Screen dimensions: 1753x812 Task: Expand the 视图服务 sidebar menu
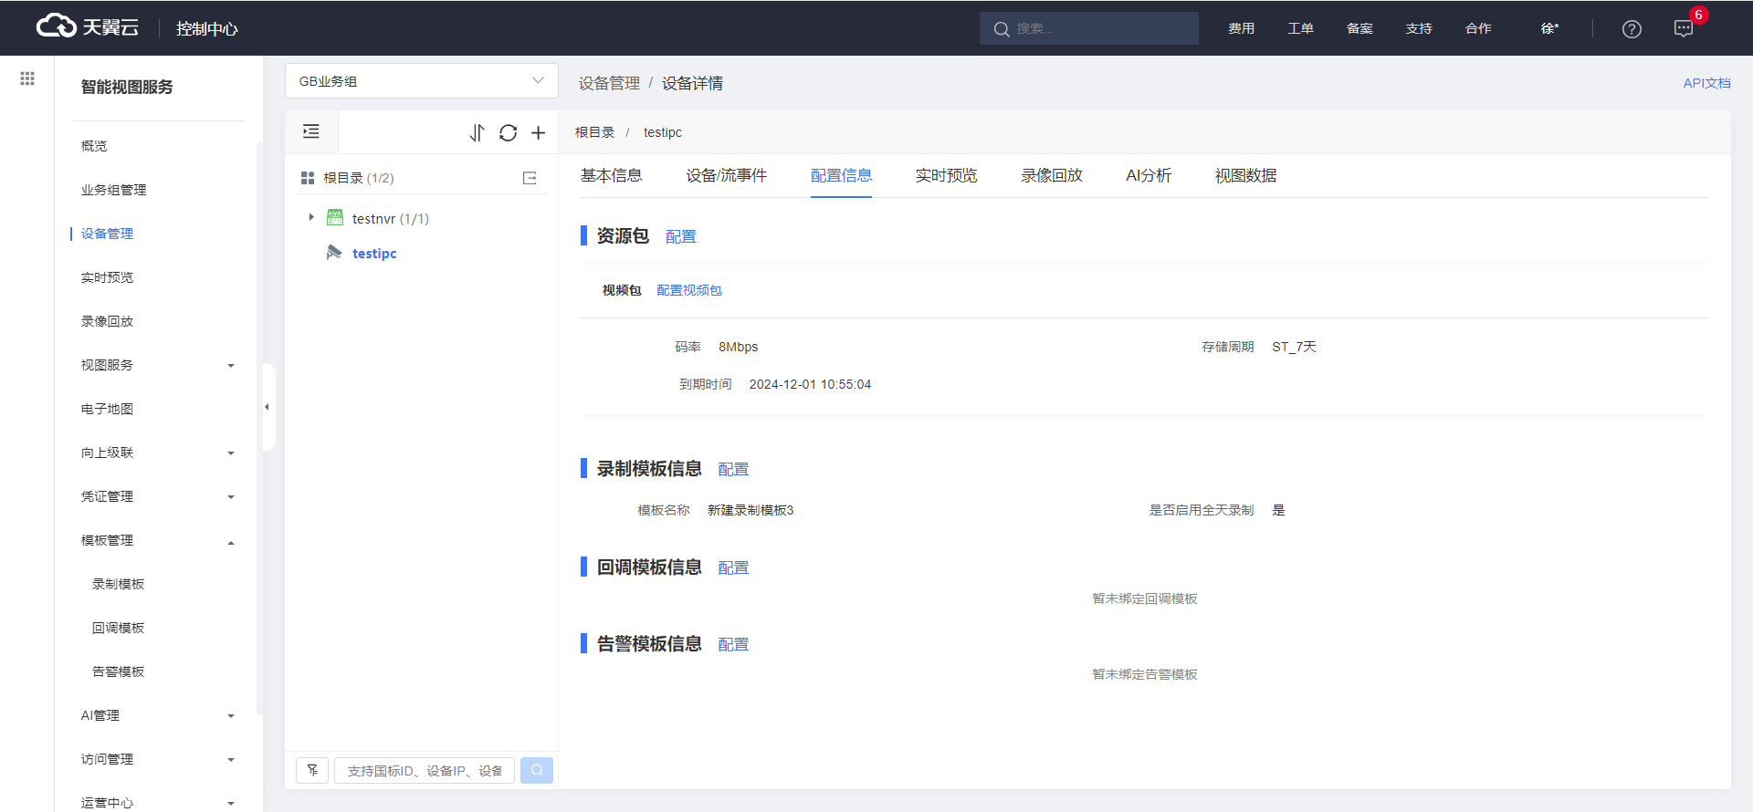231,366
